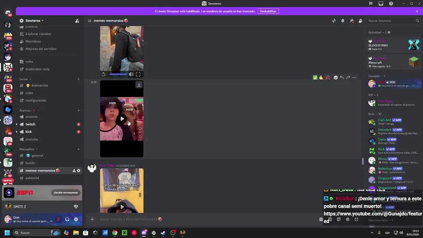The height and width of the screenshot is (238, 423).
Task: Open Carl-bot member profile
Action: (x=394, y=122)
